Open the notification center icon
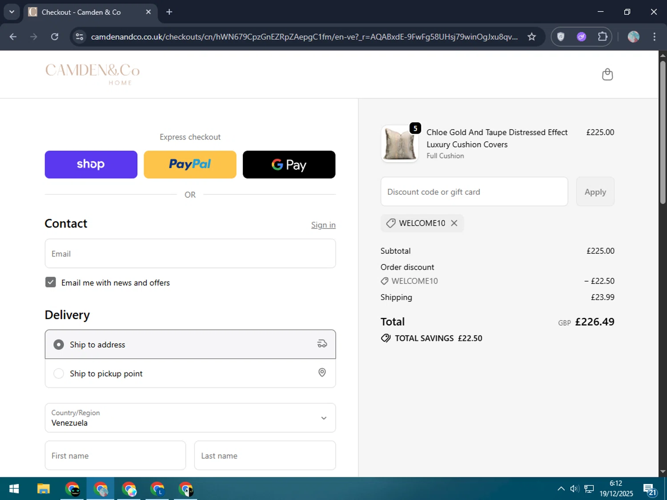667x500 pixels. (x=650, y=489)
